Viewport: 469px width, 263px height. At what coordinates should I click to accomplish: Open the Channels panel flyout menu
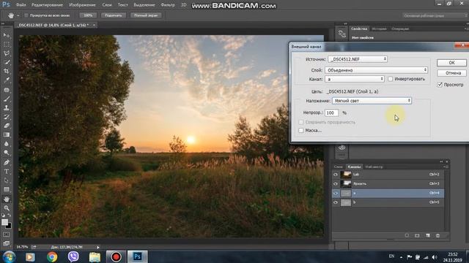(446, 167)
